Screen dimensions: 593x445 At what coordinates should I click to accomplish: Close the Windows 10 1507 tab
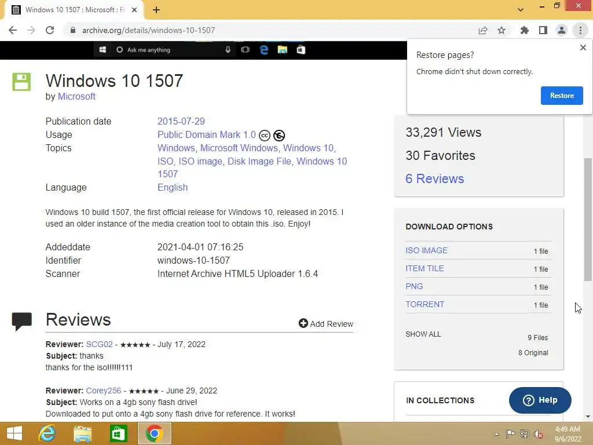pos(134,10)
